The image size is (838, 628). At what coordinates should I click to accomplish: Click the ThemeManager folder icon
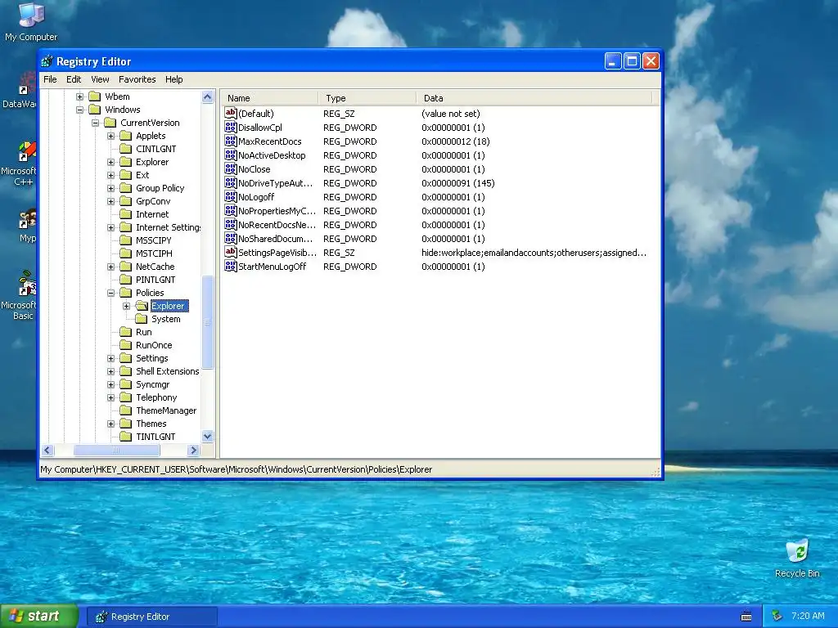[125, 410]
